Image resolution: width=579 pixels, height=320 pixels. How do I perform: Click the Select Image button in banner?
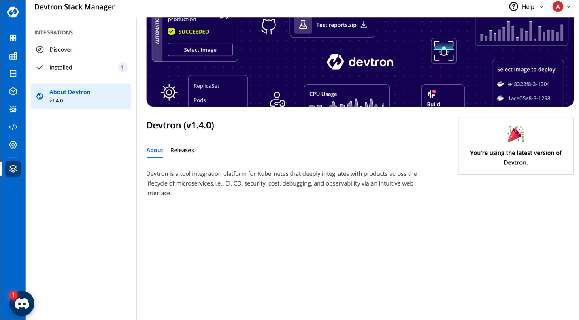click(x=200, y=50)
